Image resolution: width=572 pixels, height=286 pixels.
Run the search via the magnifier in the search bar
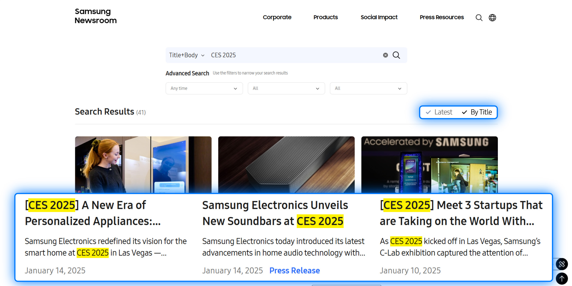click(x=396, y=55)
